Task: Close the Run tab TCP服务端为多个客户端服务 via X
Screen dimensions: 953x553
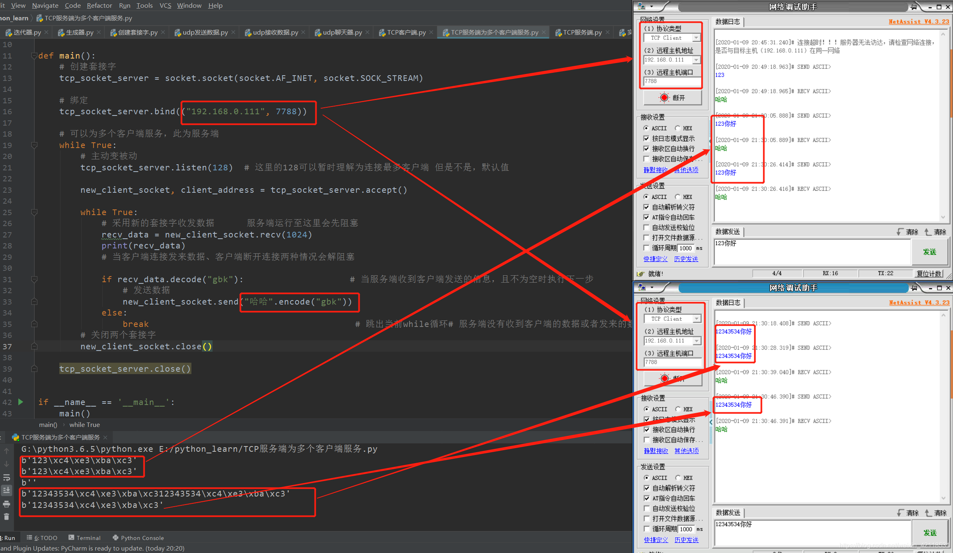Action: click(105, 438)
